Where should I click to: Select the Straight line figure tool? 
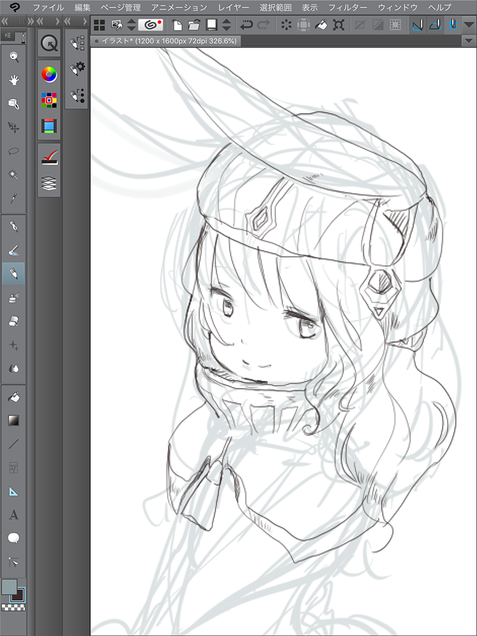point(14,443)
